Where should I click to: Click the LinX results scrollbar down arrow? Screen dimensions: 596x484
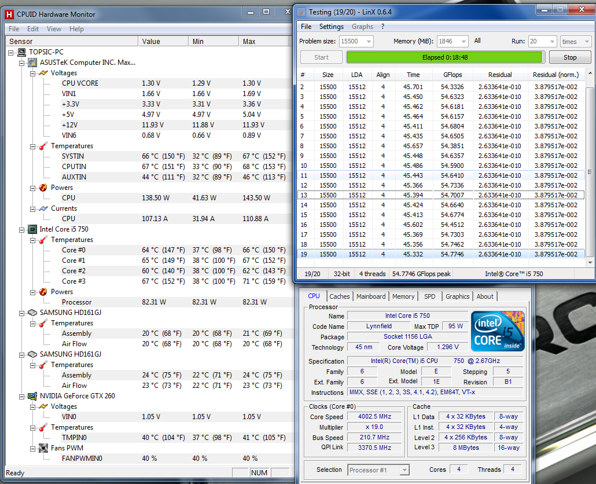pyautogui.click(x=590, y=262)
